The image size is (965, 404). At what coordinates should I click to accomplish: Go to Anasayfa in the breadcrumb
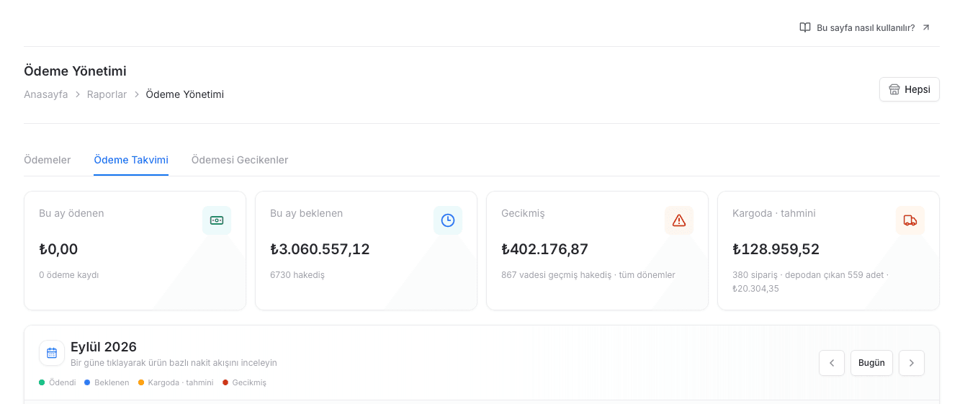coord(46,94)
